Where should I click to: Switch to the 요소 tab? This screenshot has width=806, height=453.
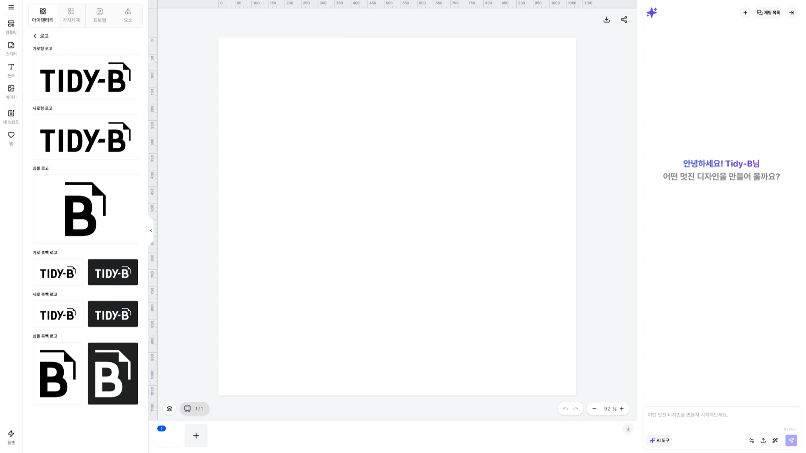pyautogui.click(x=128, y=15)
